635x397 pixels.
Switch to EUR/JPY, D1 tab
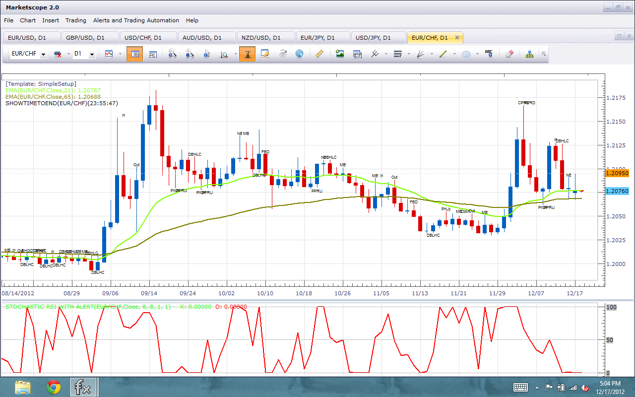coord(323,38)
